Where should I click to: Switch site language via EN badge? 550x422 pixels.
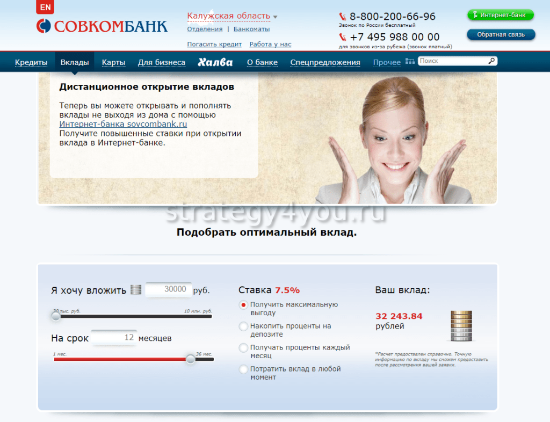pyautogui.click(x=45, y=8)
